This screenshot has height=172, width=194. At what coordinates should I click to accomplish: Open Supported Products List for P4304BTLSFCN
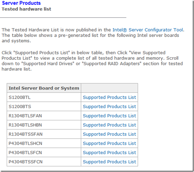[x=109, y=153]
